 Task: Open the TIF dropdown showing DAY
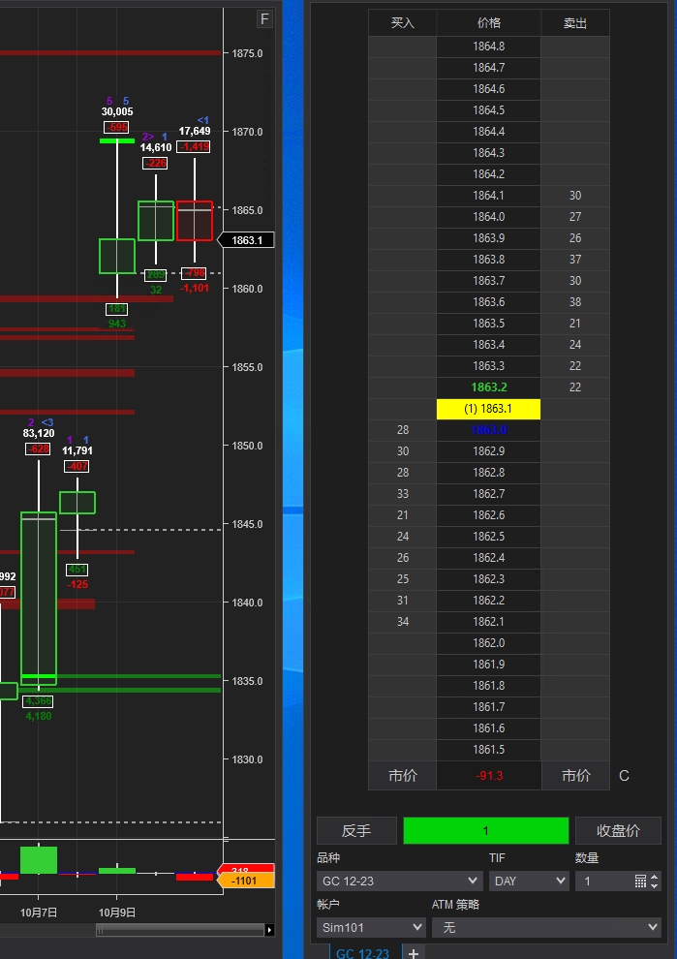coord(529,881)
